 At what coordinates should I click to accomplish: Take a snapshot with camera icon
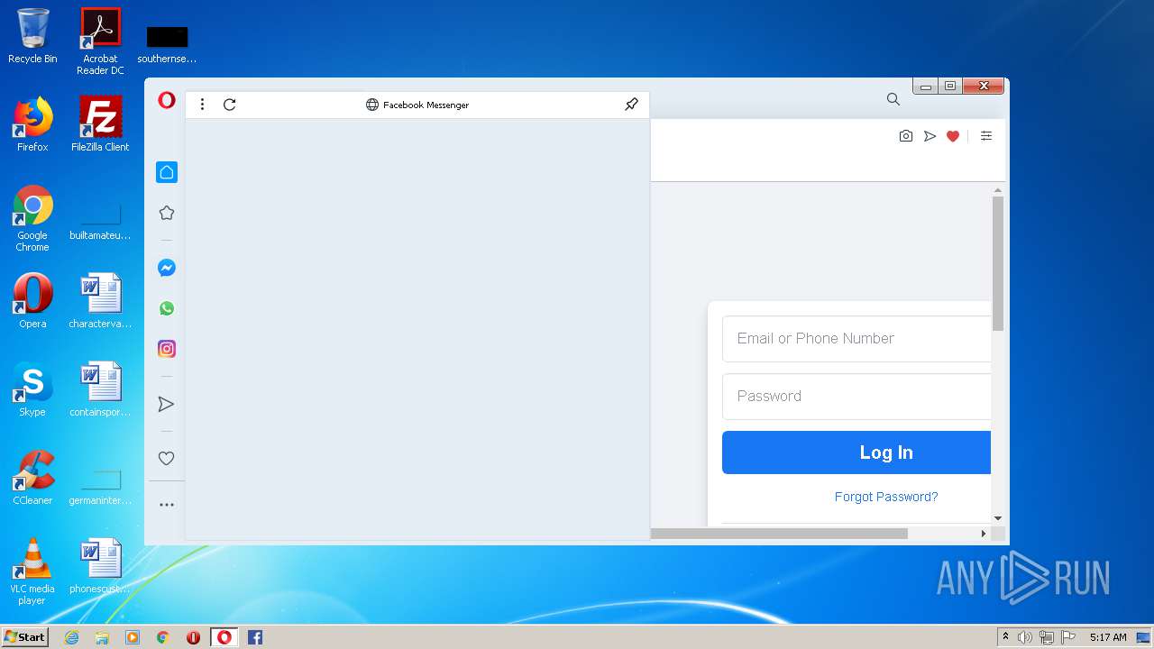906,136
